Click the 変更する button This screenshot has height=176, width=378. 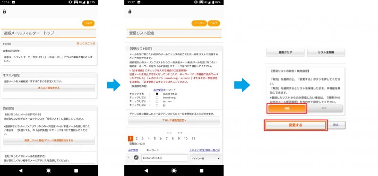click(x=296, y=125)
